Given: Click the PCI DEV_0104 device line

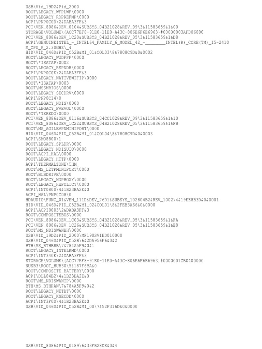Looking at the screenshot, I should point(102,27).
